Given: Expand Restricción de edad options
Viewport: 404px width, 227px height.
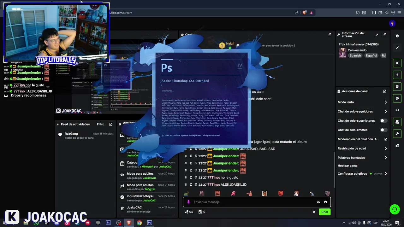Looking at the screenshot, I should (386, 148).
